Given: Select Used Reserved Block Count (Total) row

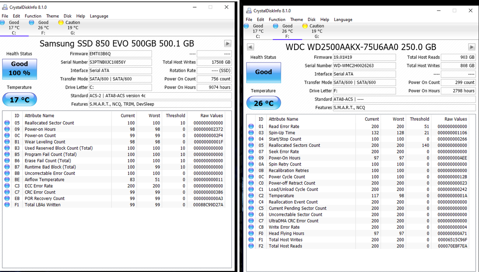Looking at the screenshot, I should point(114,148).
